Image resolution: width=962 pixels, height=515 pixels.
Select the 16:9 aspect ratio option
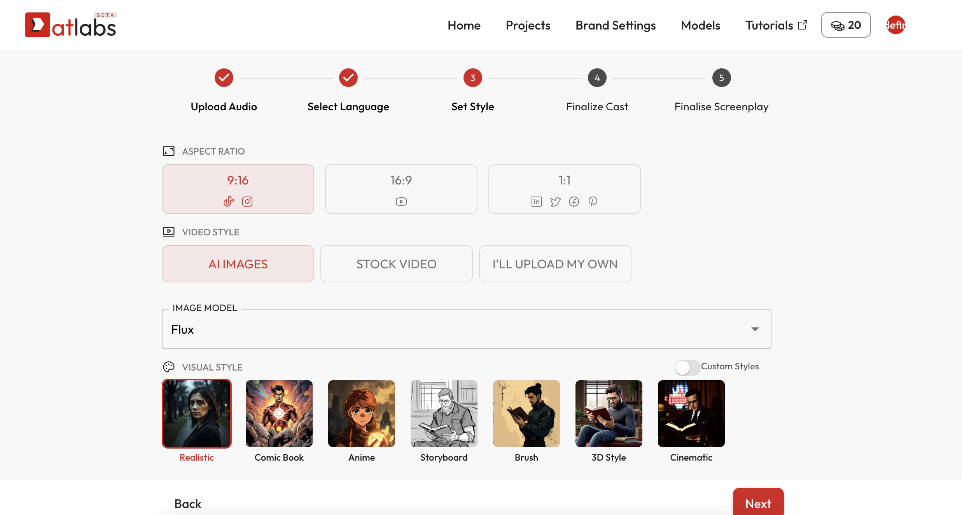click(x=401, y=189)
